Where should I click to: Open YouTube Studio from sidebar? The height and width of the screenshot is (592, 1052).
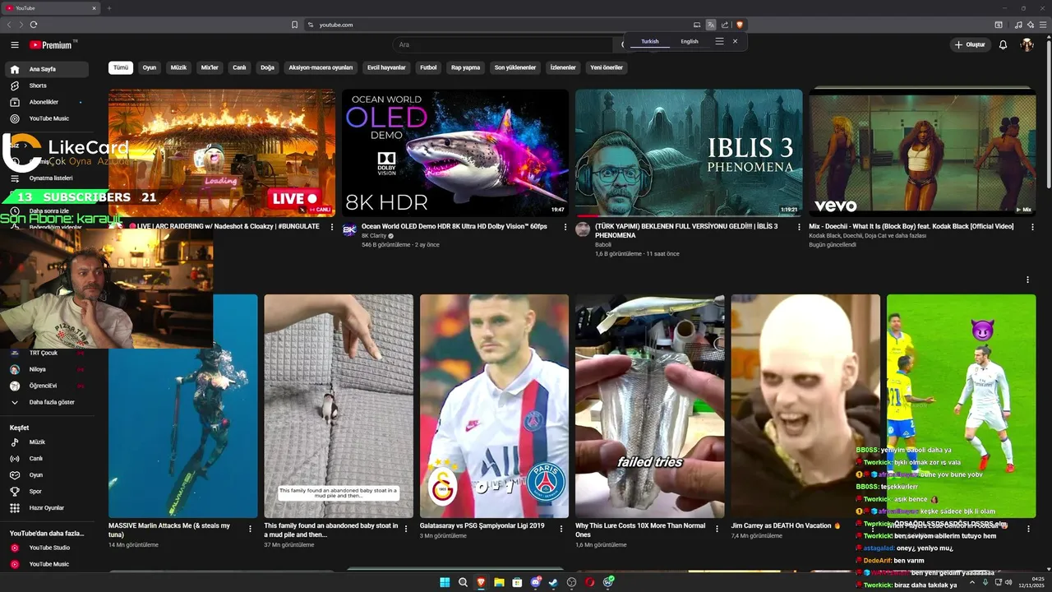point(46,548)
